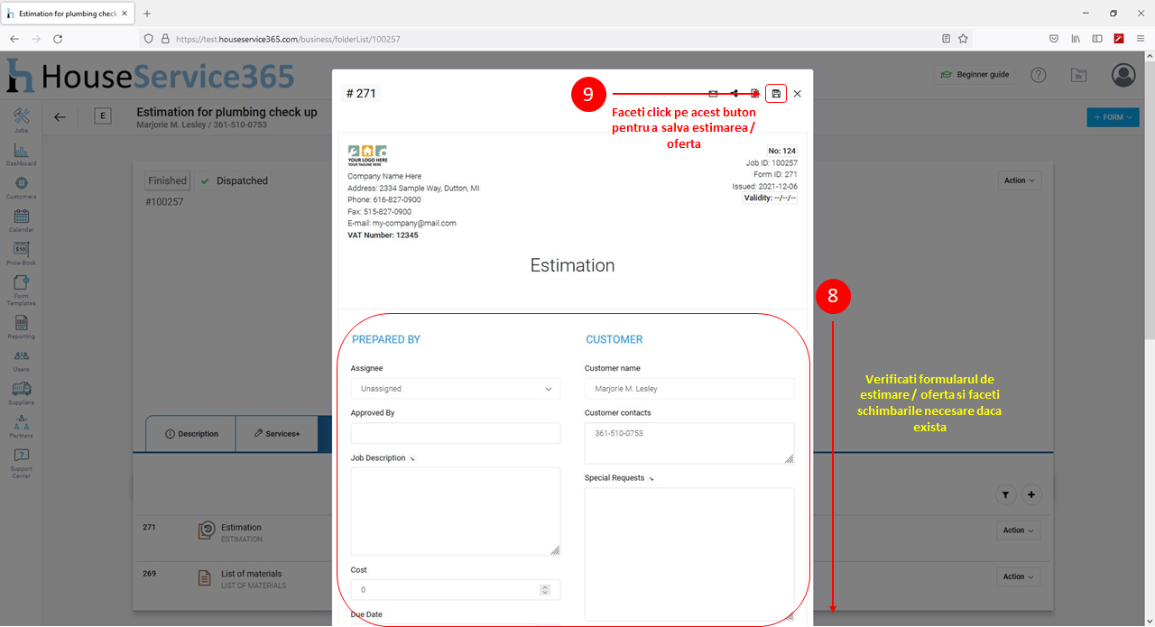Click the Cost input field

point(455,590)
